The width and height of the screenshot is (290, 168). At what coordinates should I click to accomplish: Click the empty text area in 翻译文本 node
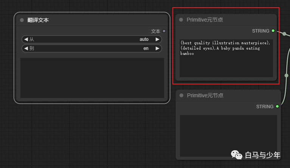92,78
